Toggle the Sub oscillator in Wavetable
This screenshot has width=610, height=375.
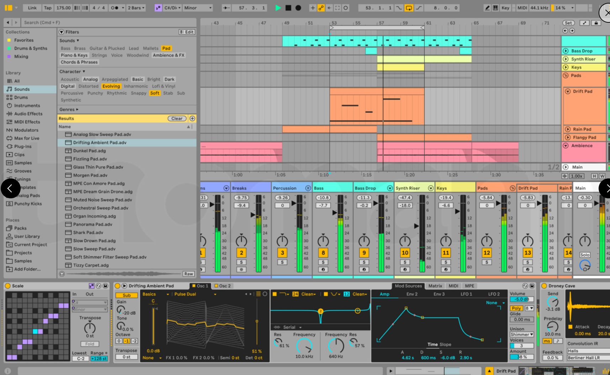[127, 295]
